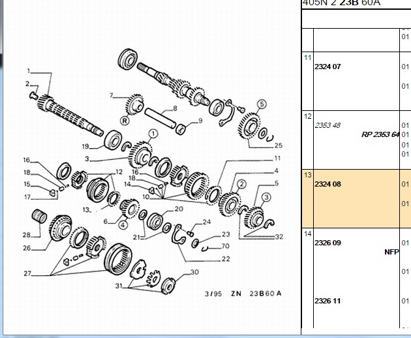Click callout number 13 on the diagram
The image size is (411, 338).
(x=86, y=209)
